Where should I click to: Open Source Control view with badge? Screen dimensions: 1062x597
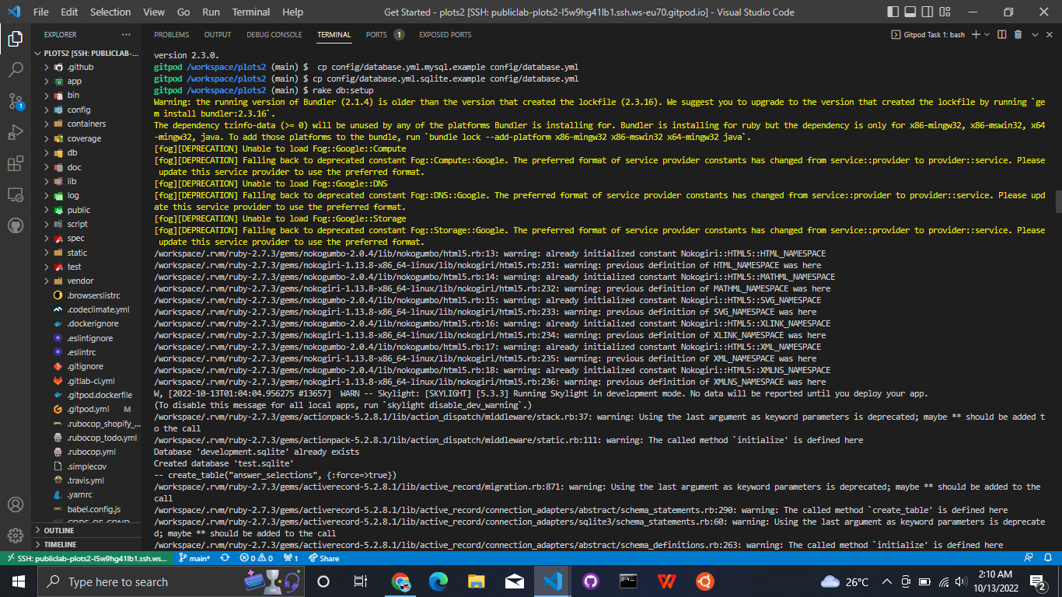(x=16, y=101)
